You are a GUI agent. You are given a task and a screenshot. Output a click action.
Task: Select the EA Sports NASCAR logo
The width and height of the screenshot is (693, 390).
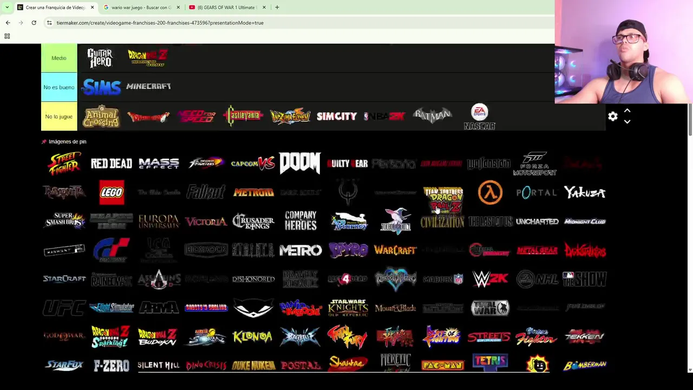pyautogui.click(x=479, y=117)
